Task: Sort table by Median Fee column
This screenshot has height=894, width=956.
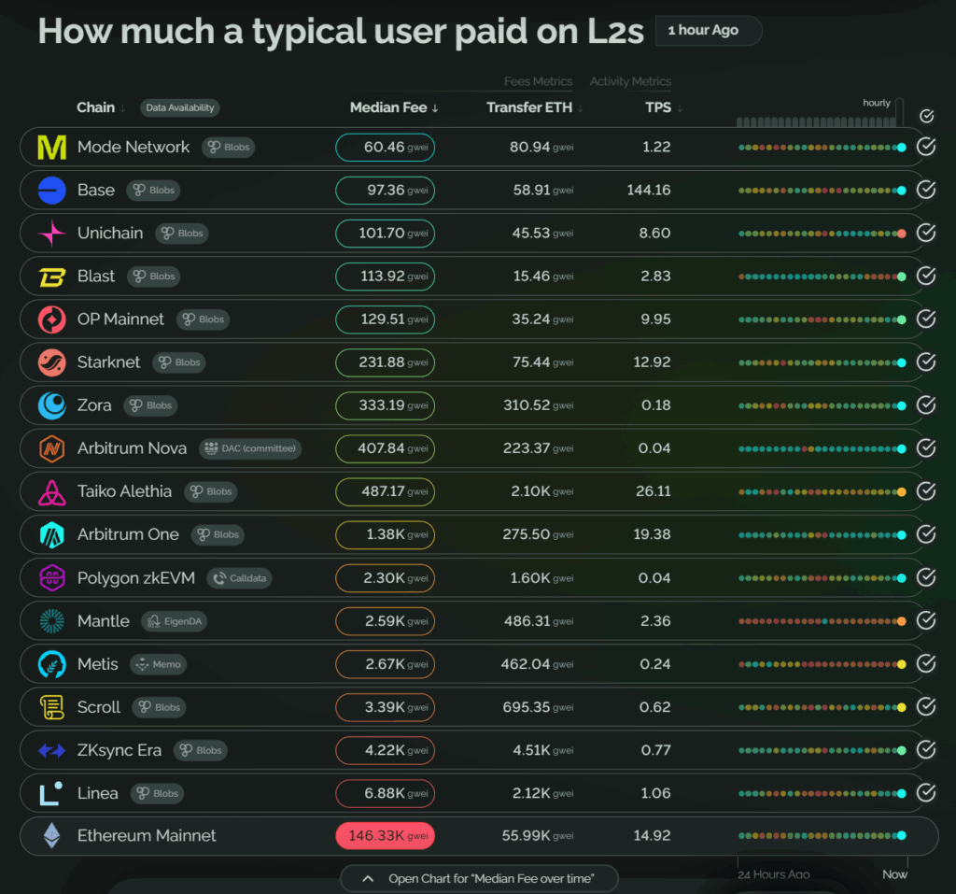Action: click(394, 107)
